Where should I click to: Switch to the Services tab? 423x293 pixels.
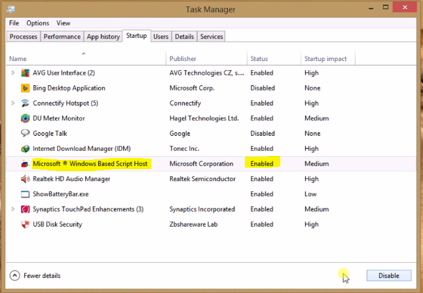coord(211,37)
